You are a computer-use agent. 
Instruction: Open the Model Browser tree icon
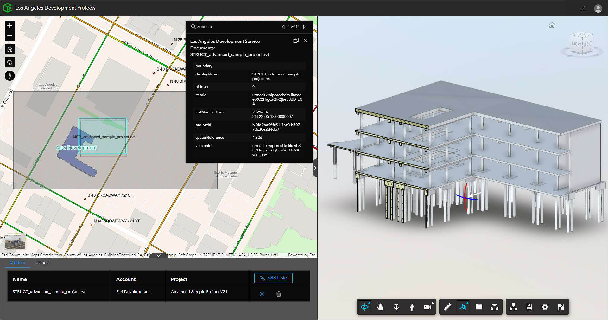(x=513, y=307)
